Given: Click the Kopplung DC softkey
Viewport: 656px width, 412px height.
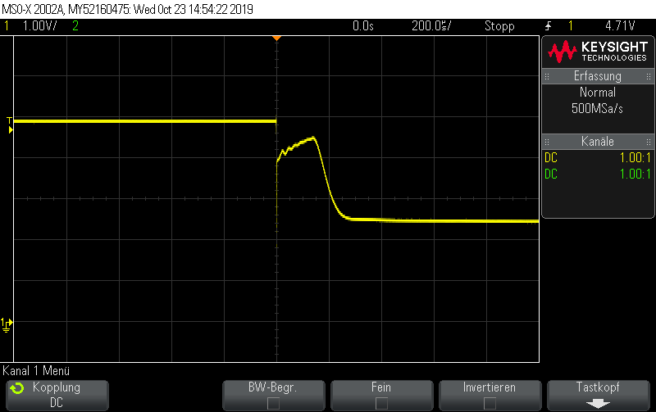Looking at the screenshot, I should click(57, 396).
